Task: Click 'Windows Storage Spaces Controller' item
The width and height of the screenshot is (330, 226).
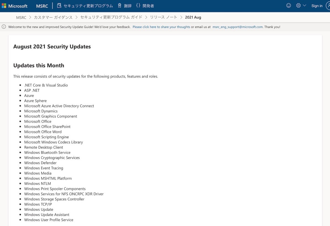Action: [54, 199]
